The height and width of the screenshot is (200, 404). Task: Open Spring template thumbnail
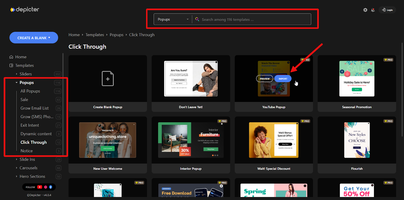click(x=274, y=190)
